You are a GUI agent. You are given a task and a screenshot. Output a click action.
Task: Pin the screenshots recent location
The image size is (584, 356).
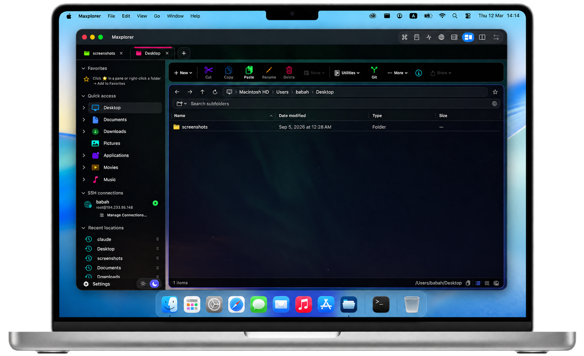point(157,258)
